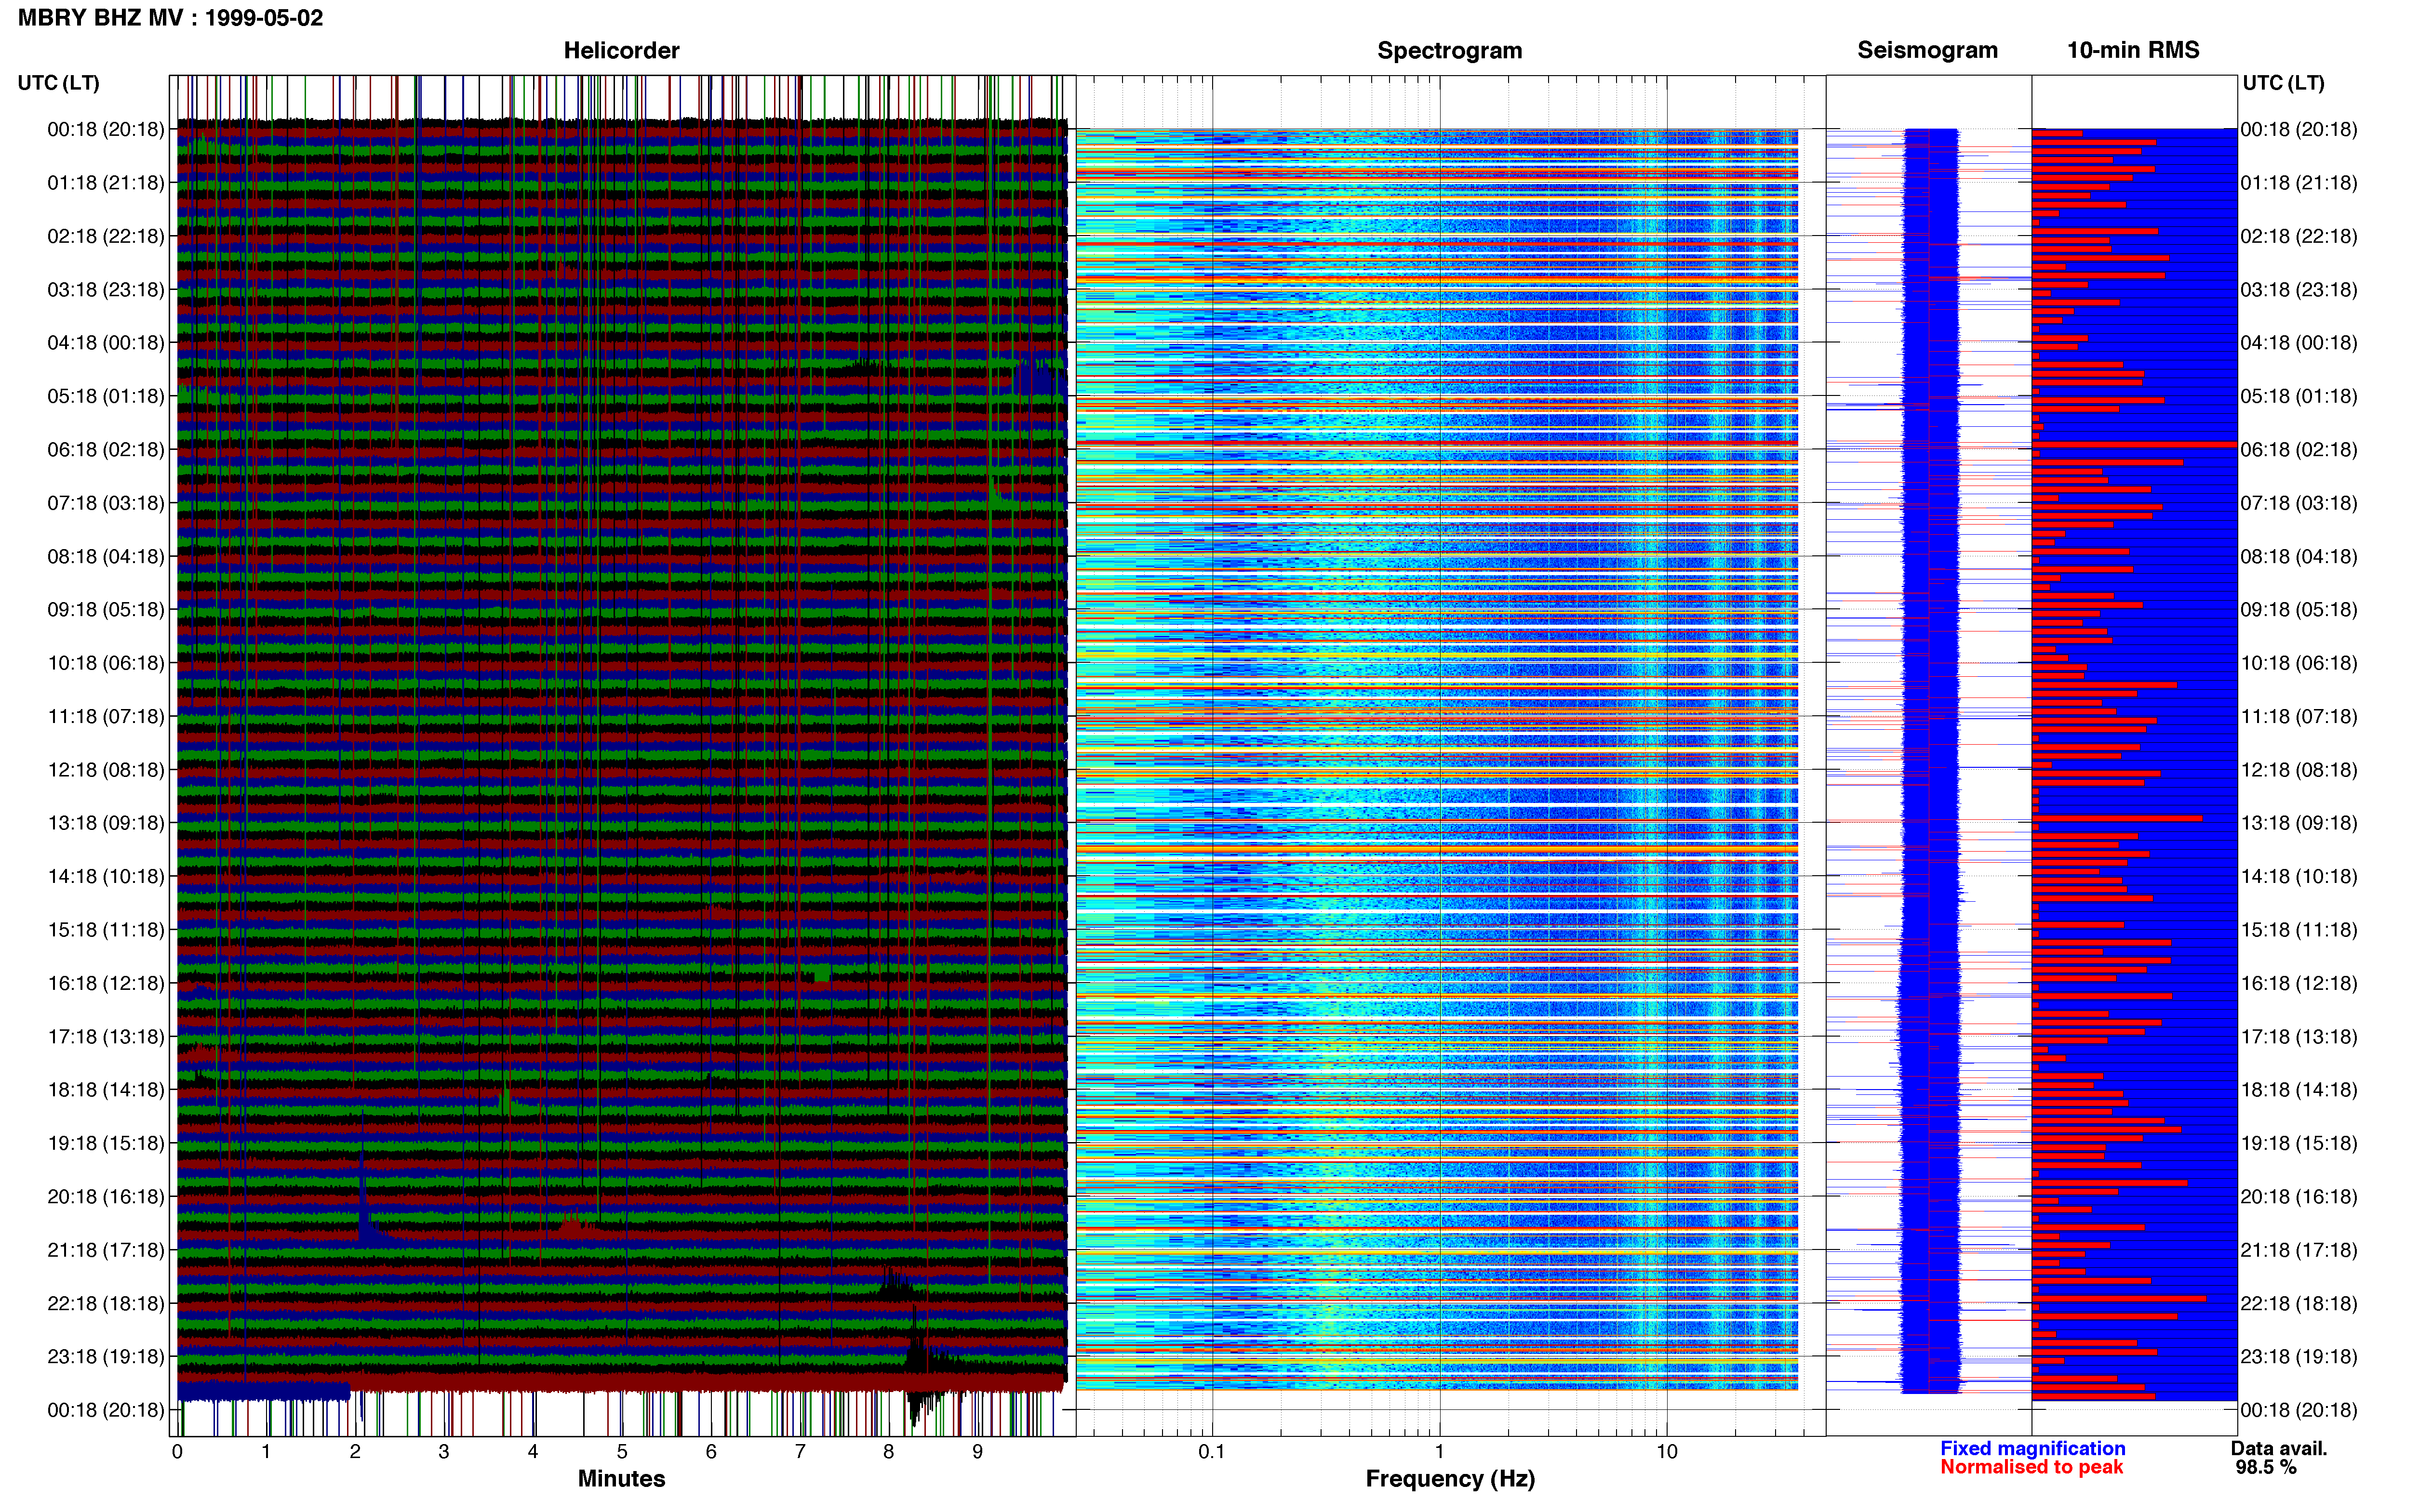The image size is (2419, 1512).
Task: Click the spectrogram frequency tick '10'
Action: pyautogui.click(x=1667, y=1452)
